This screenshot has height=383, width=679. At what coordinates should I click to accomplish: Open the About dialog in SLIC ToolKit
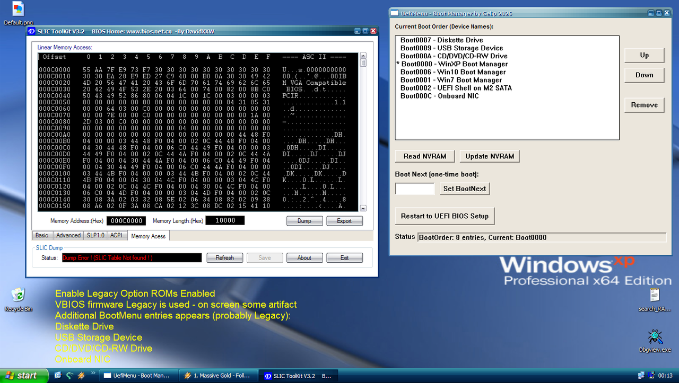tap(304, 258)
